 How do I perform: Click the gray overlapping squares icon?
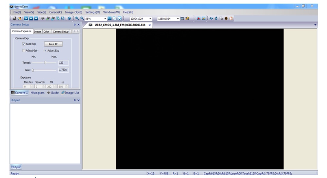[221, 19]
